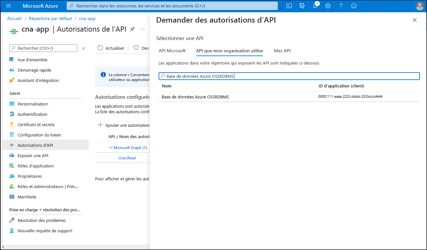Click the heart feedback icon in toolbar

pyautogui.click(x=136, y=48)
